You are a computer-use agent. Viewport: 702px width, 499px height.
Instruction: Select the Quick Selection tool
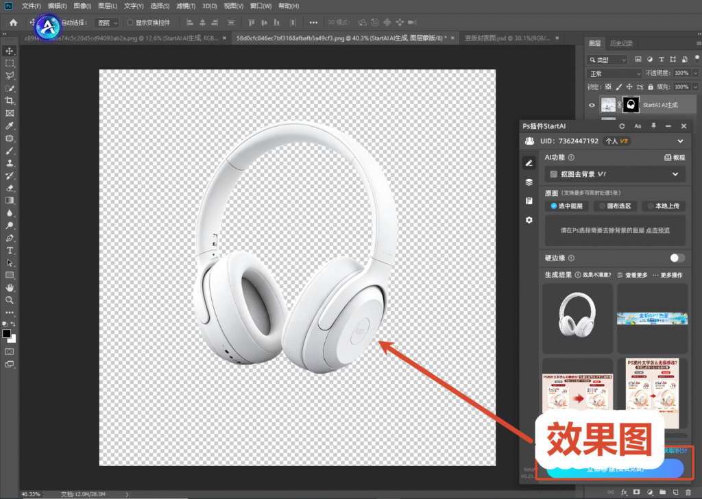10,88
